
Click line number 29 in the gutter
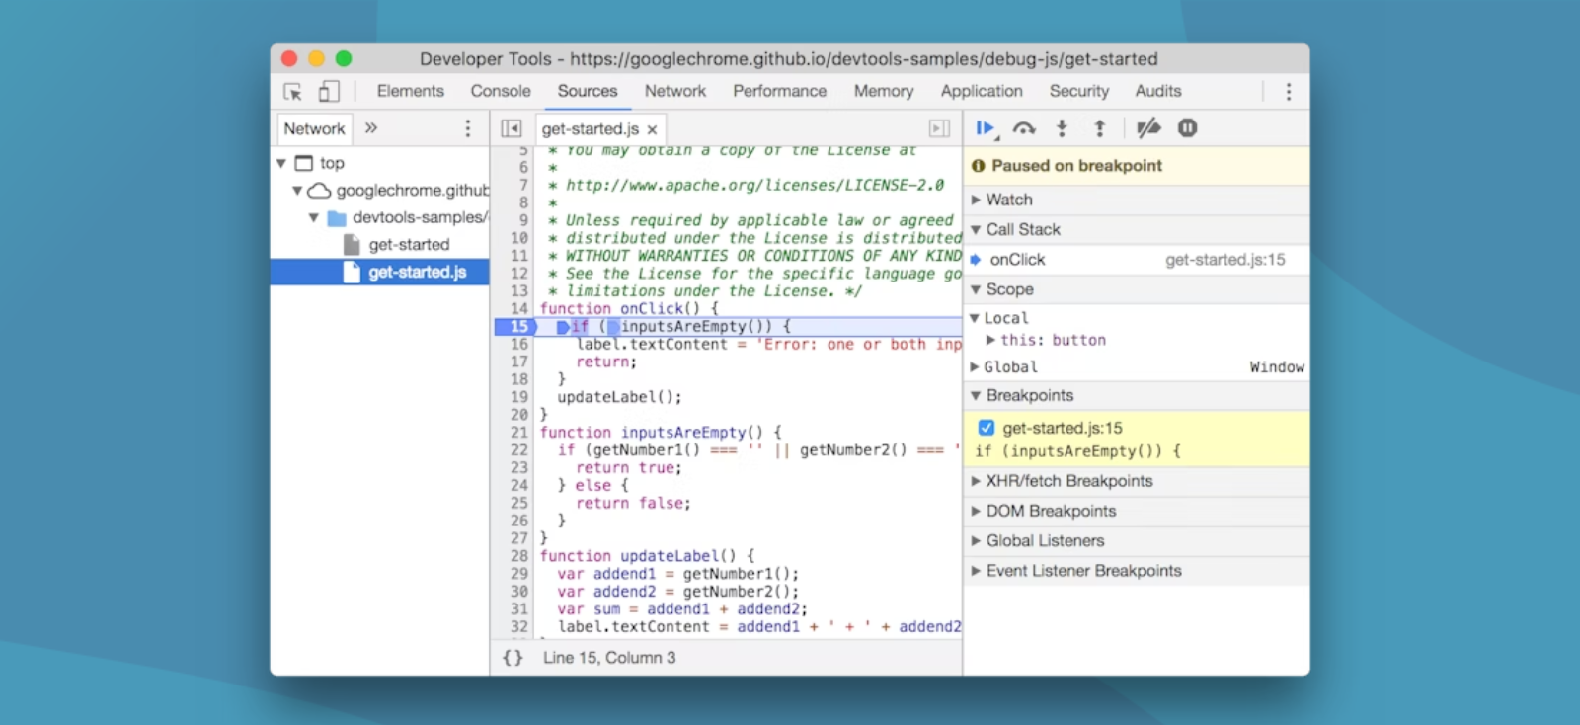(519, 574)
